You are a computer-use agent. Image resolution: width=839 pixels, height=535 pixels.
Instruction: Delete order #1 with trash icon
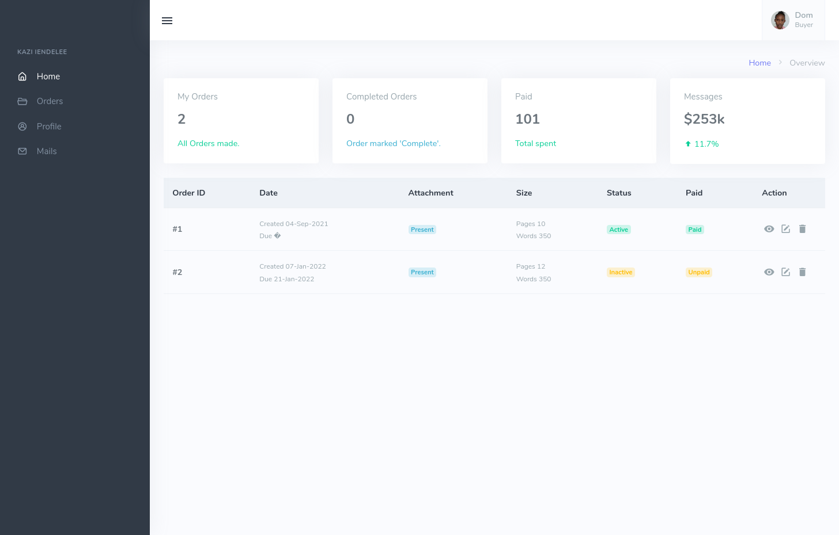pyautogui.click(x=802, y=229)
